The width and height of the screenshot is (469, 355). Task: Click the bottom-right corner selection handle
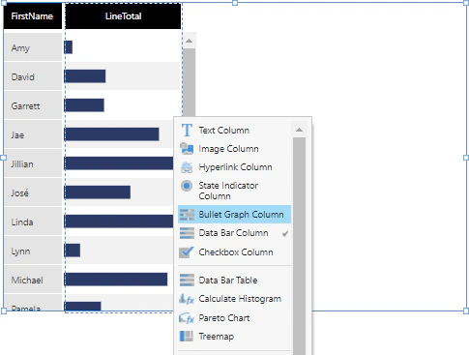(466, 311)
